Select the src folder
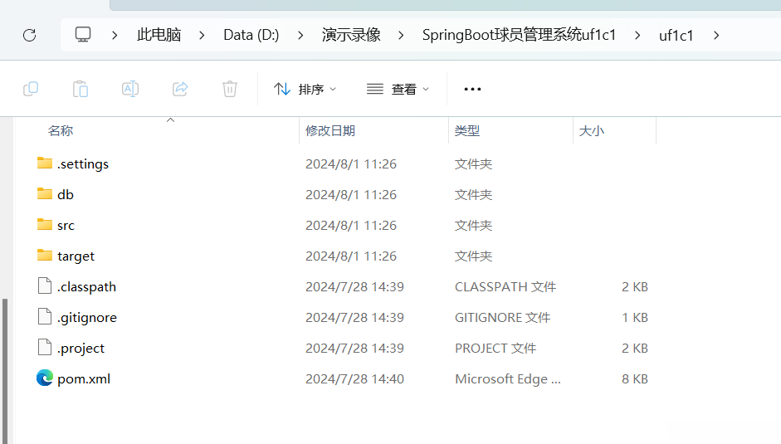The height and width of the screenshot is (444, 781). click(66, 225)
